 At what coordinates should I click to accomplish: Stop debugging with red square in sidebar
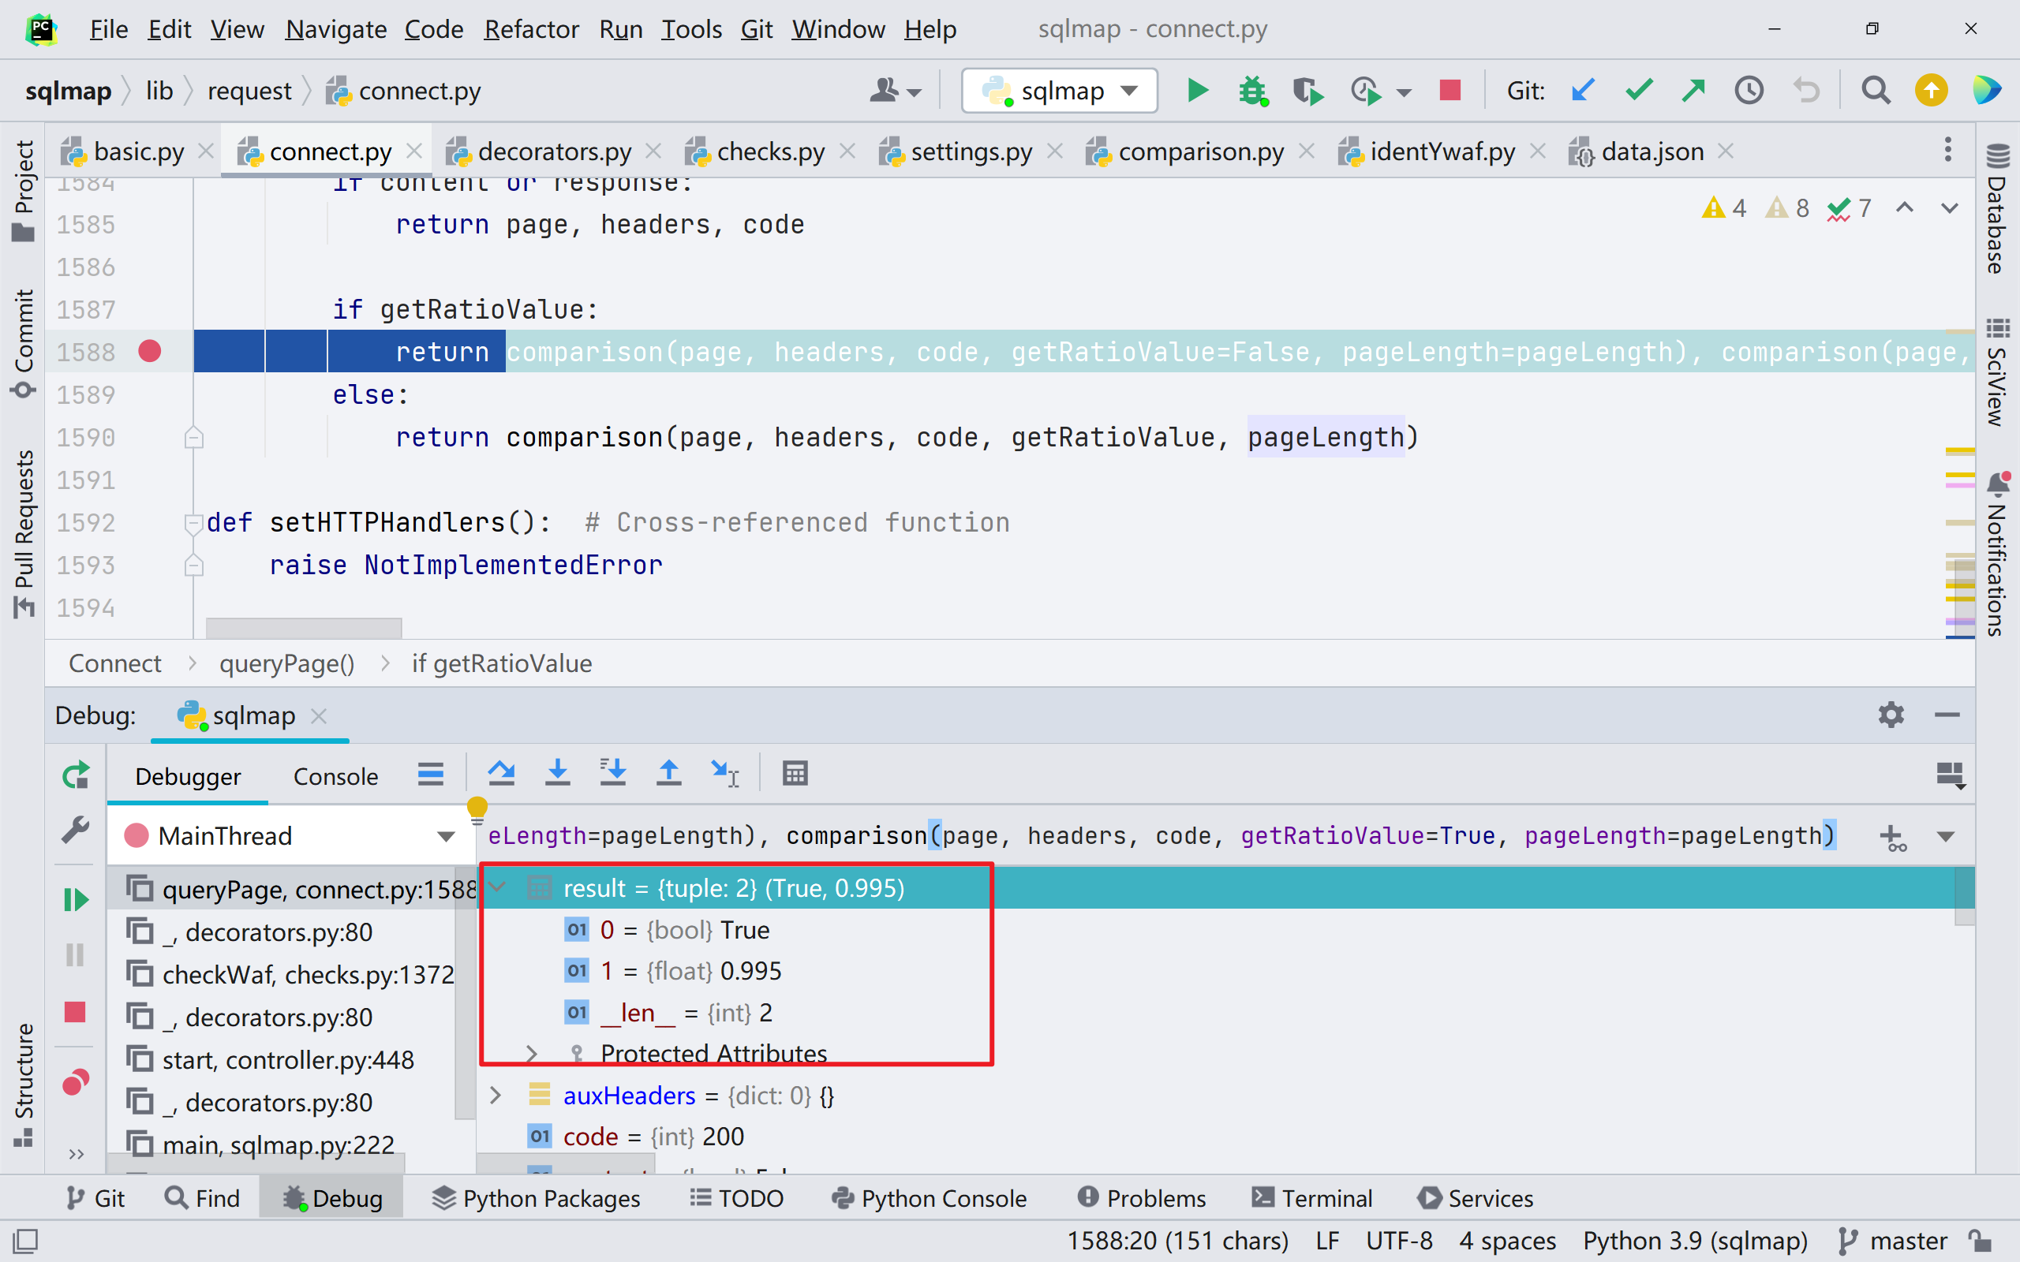point(75,1013)
